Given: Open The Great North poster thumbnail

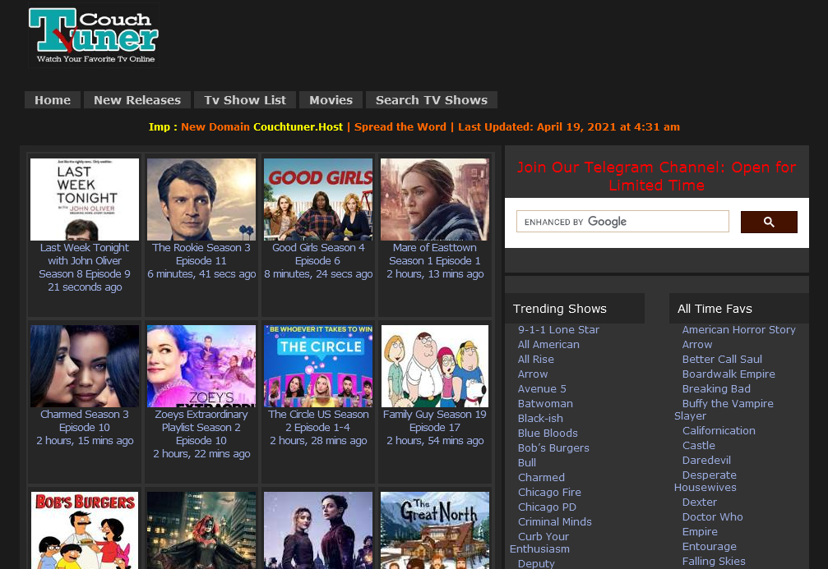Looking at the screenshot, I should [x=435, y=530].
